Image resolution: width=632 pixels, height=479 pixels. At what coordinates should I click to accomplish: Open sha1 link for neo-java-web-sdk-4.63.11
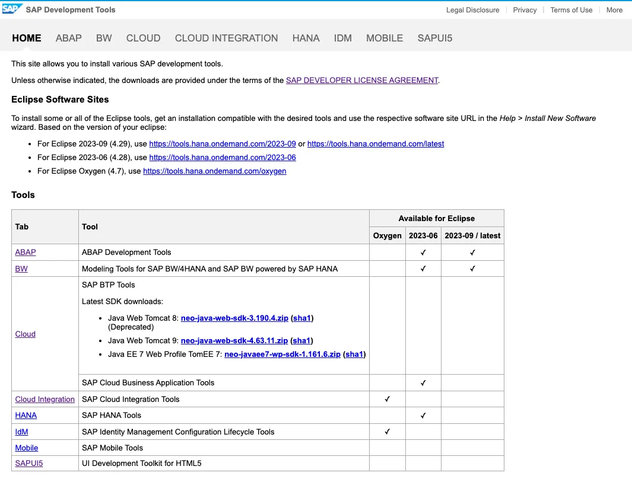[x=301, y=341]
